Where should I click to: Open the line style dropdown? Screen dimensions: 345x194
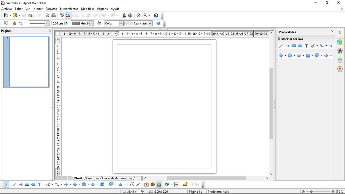47,23
